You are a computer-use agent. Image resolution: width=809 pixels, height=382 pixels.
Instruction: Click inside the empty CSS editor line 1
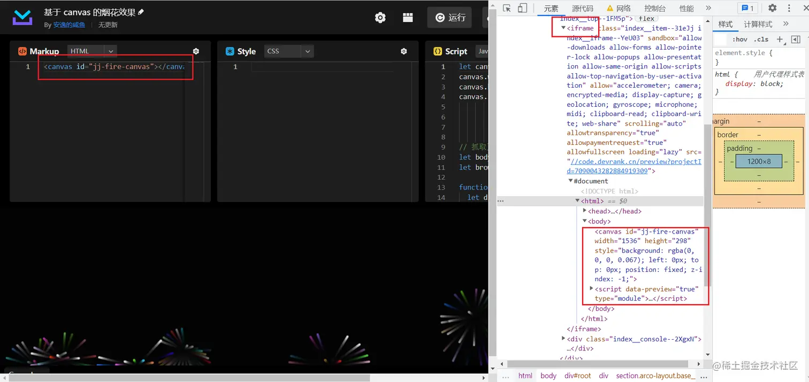pos(323,67)
